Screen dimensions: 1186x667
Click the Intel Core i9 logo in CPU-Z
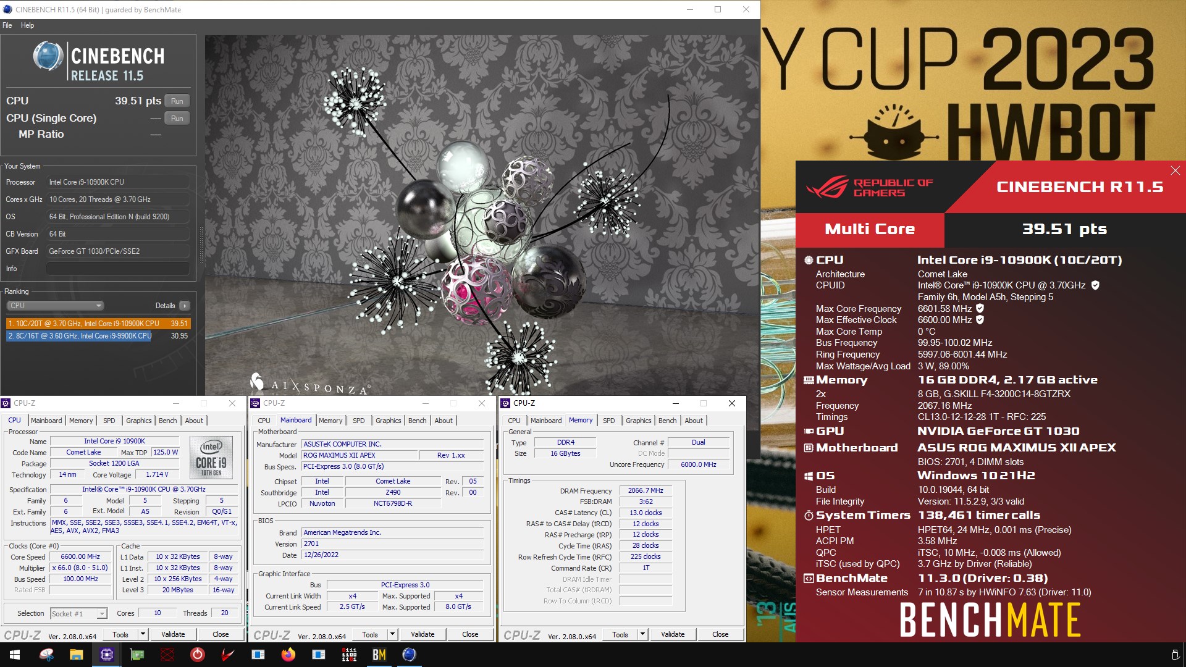[211, 457]
